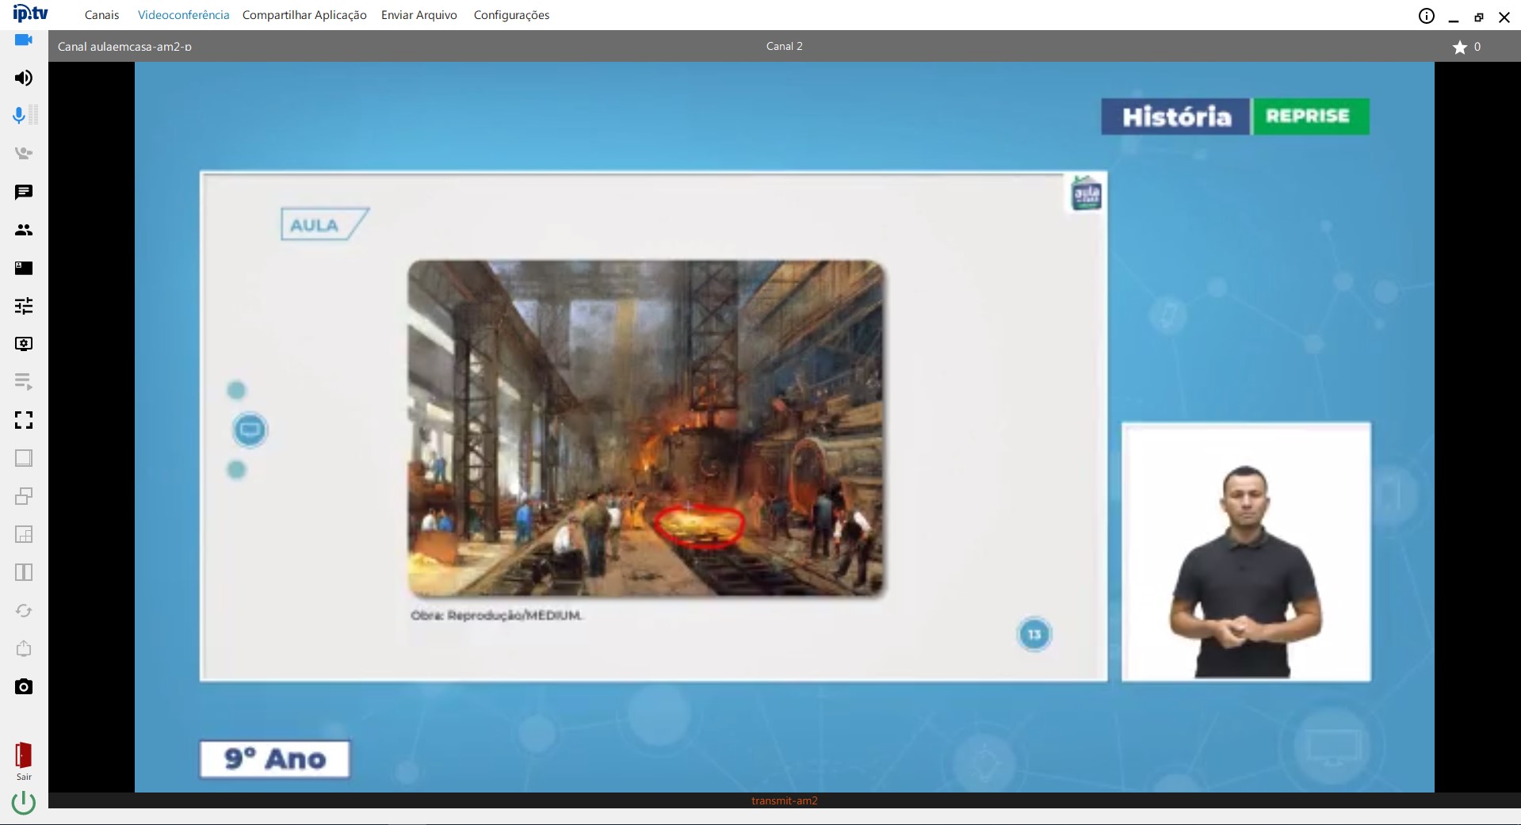Screen dimensions: 1521x825
Task: Toggle the blue video camera icon
Action: 24,40
